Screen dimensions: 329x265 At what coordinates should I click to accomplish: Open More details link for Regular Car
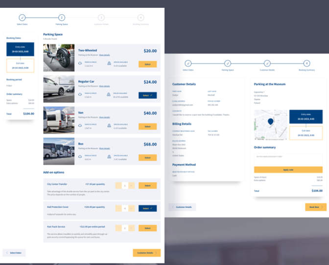click(104, 86)
